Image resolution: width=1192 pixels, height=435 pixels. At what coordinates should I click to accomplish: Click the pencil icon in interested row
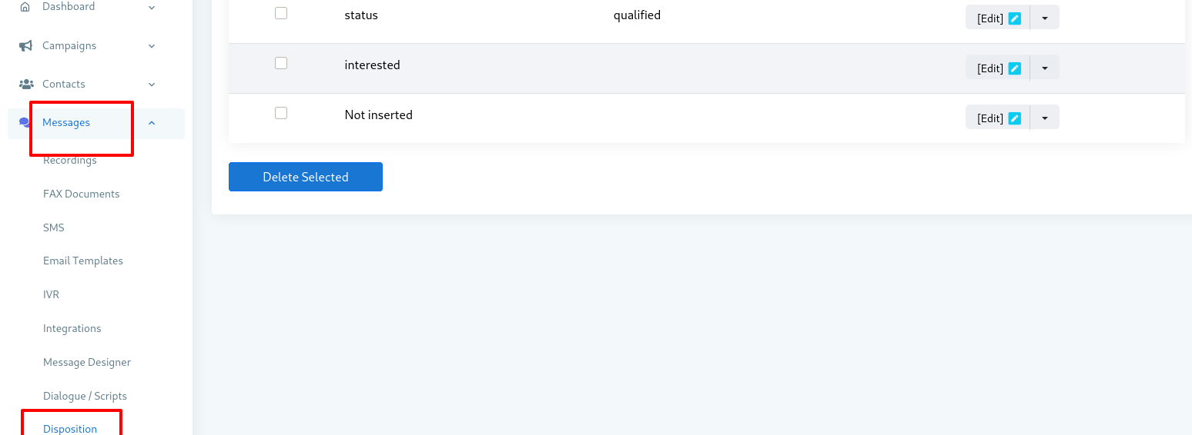tap(1015, 68)
